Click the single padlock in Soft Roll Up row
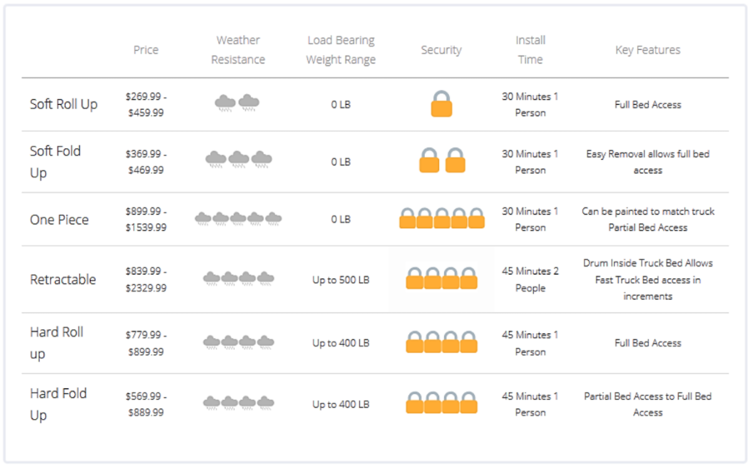This screenshot has height=469, width=752. pos(441,104)
